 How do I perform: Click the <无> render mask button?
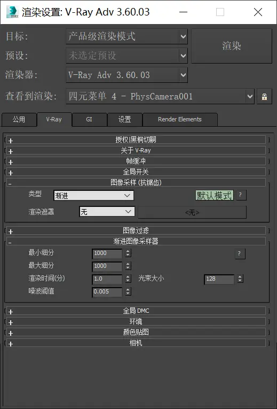[192, 212]
